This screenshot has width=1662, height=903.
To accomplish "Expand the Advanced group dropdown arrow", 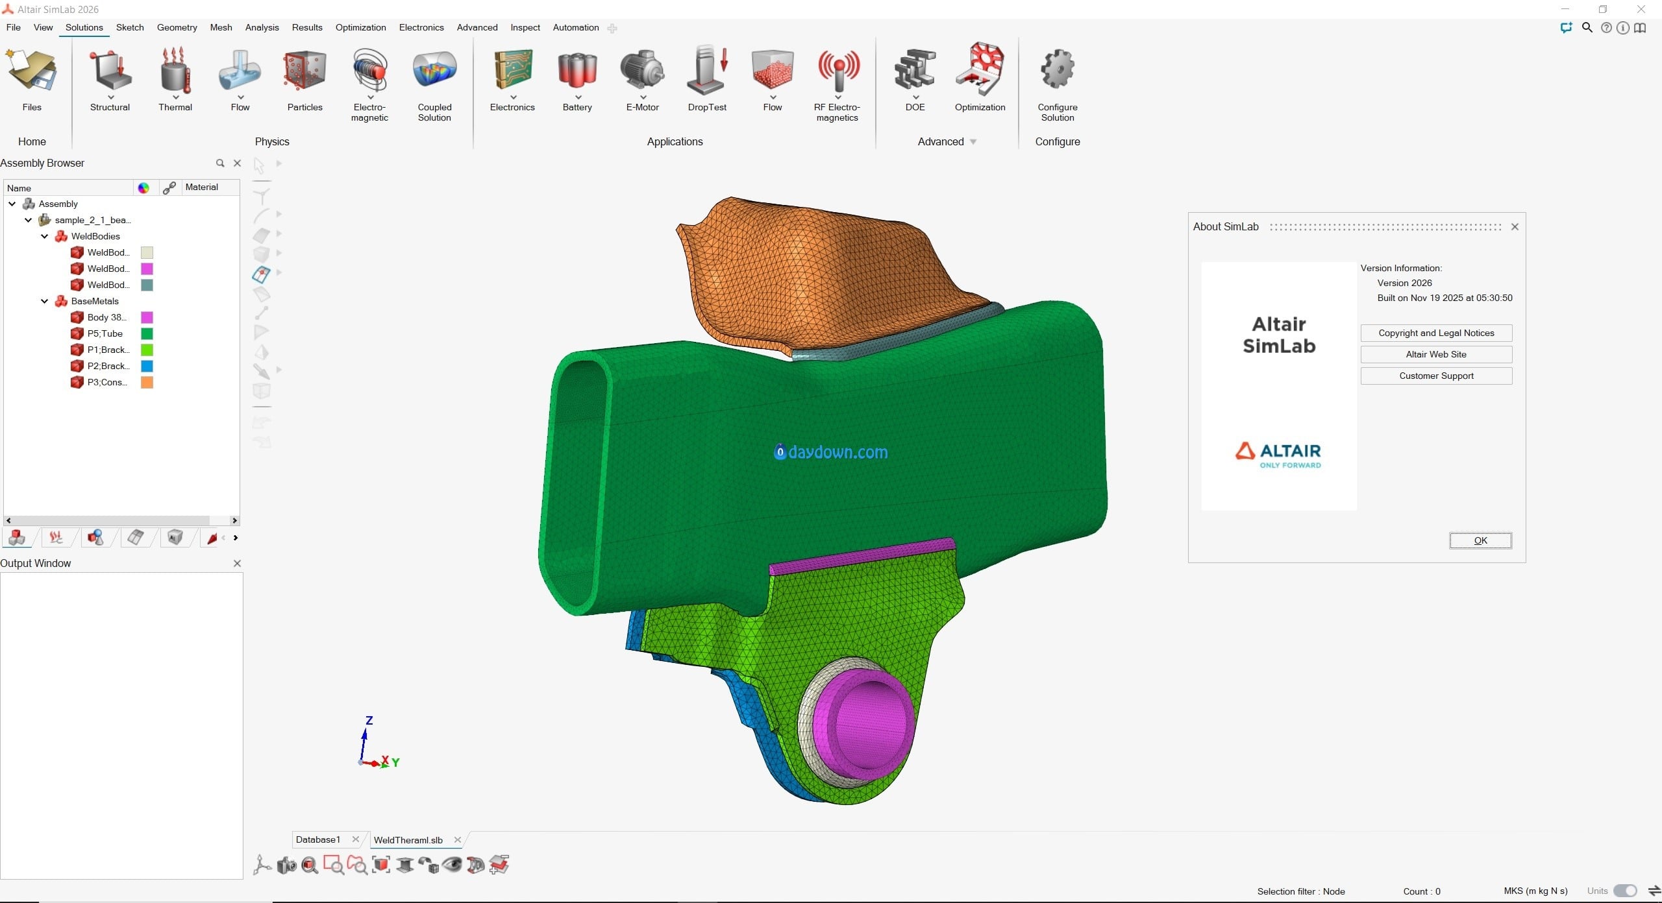I will tap(973, 141).
